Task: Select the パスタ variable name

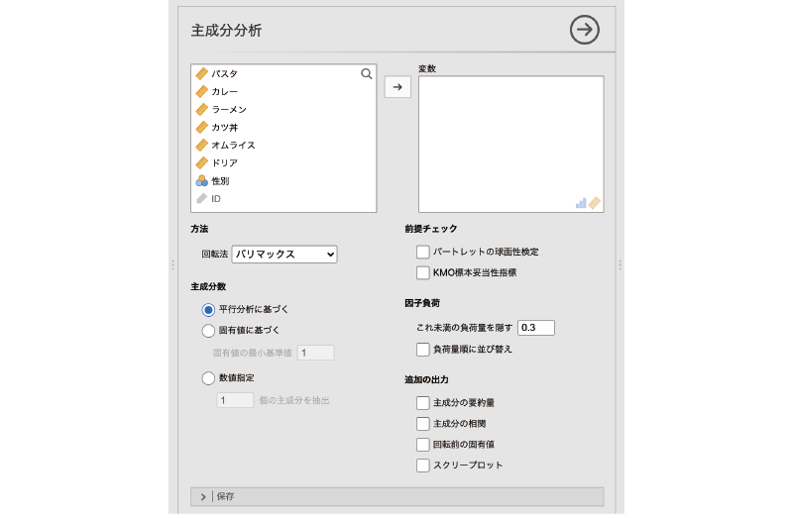Action: point(225,73)
